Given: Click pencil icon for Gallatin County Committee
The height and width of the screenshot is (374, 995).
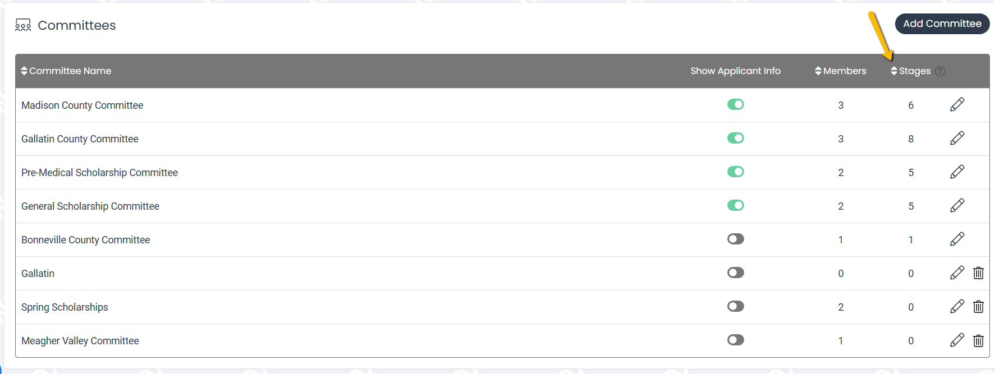Looking at the screenshot, I should click(957, 138).
